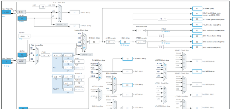Select PLLSAI1Q in CLK48 Clock Mux
230x109 pixels.
pyautogui.click(x=100, y=65)
